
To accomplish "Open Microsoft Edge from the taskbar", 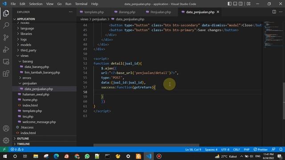I will click(57, 156).
